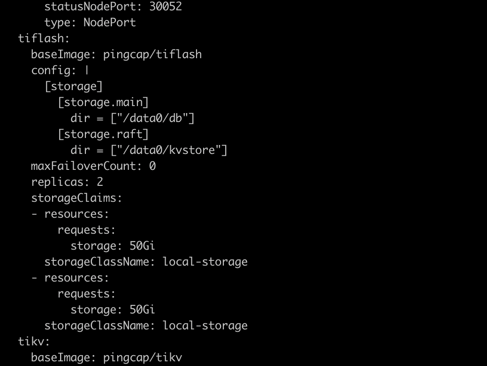Viewport: 487px width, 366px height.
Task: Click the [storage] table header
Action: pos(74,86)
